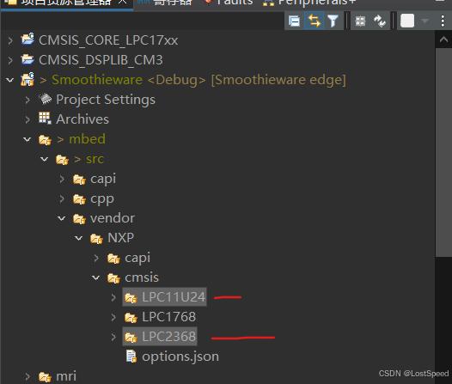The width and height of the screenshot is (452, 384).
Task: Select options.json file label
Action: (x=180, y=357)
